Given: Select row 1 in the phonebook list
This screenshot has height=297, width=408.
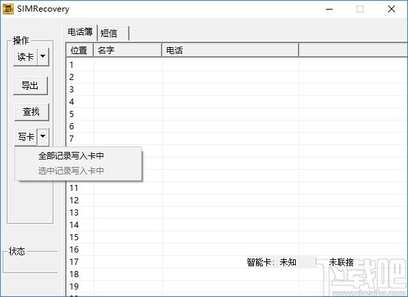Looking at the screenshot, I should [x=237, y=64].
